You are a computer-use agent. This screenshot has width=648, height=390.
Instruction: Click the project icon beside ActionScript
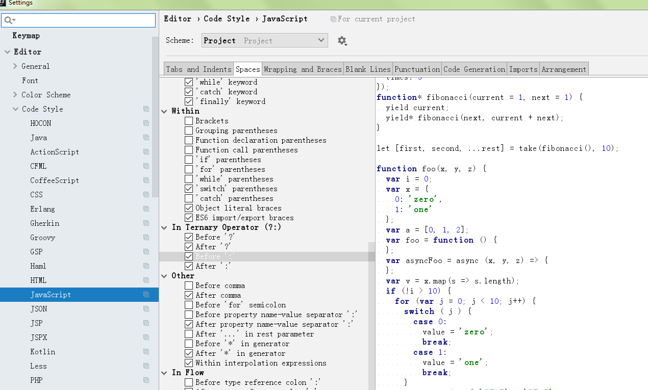point(146,152)
